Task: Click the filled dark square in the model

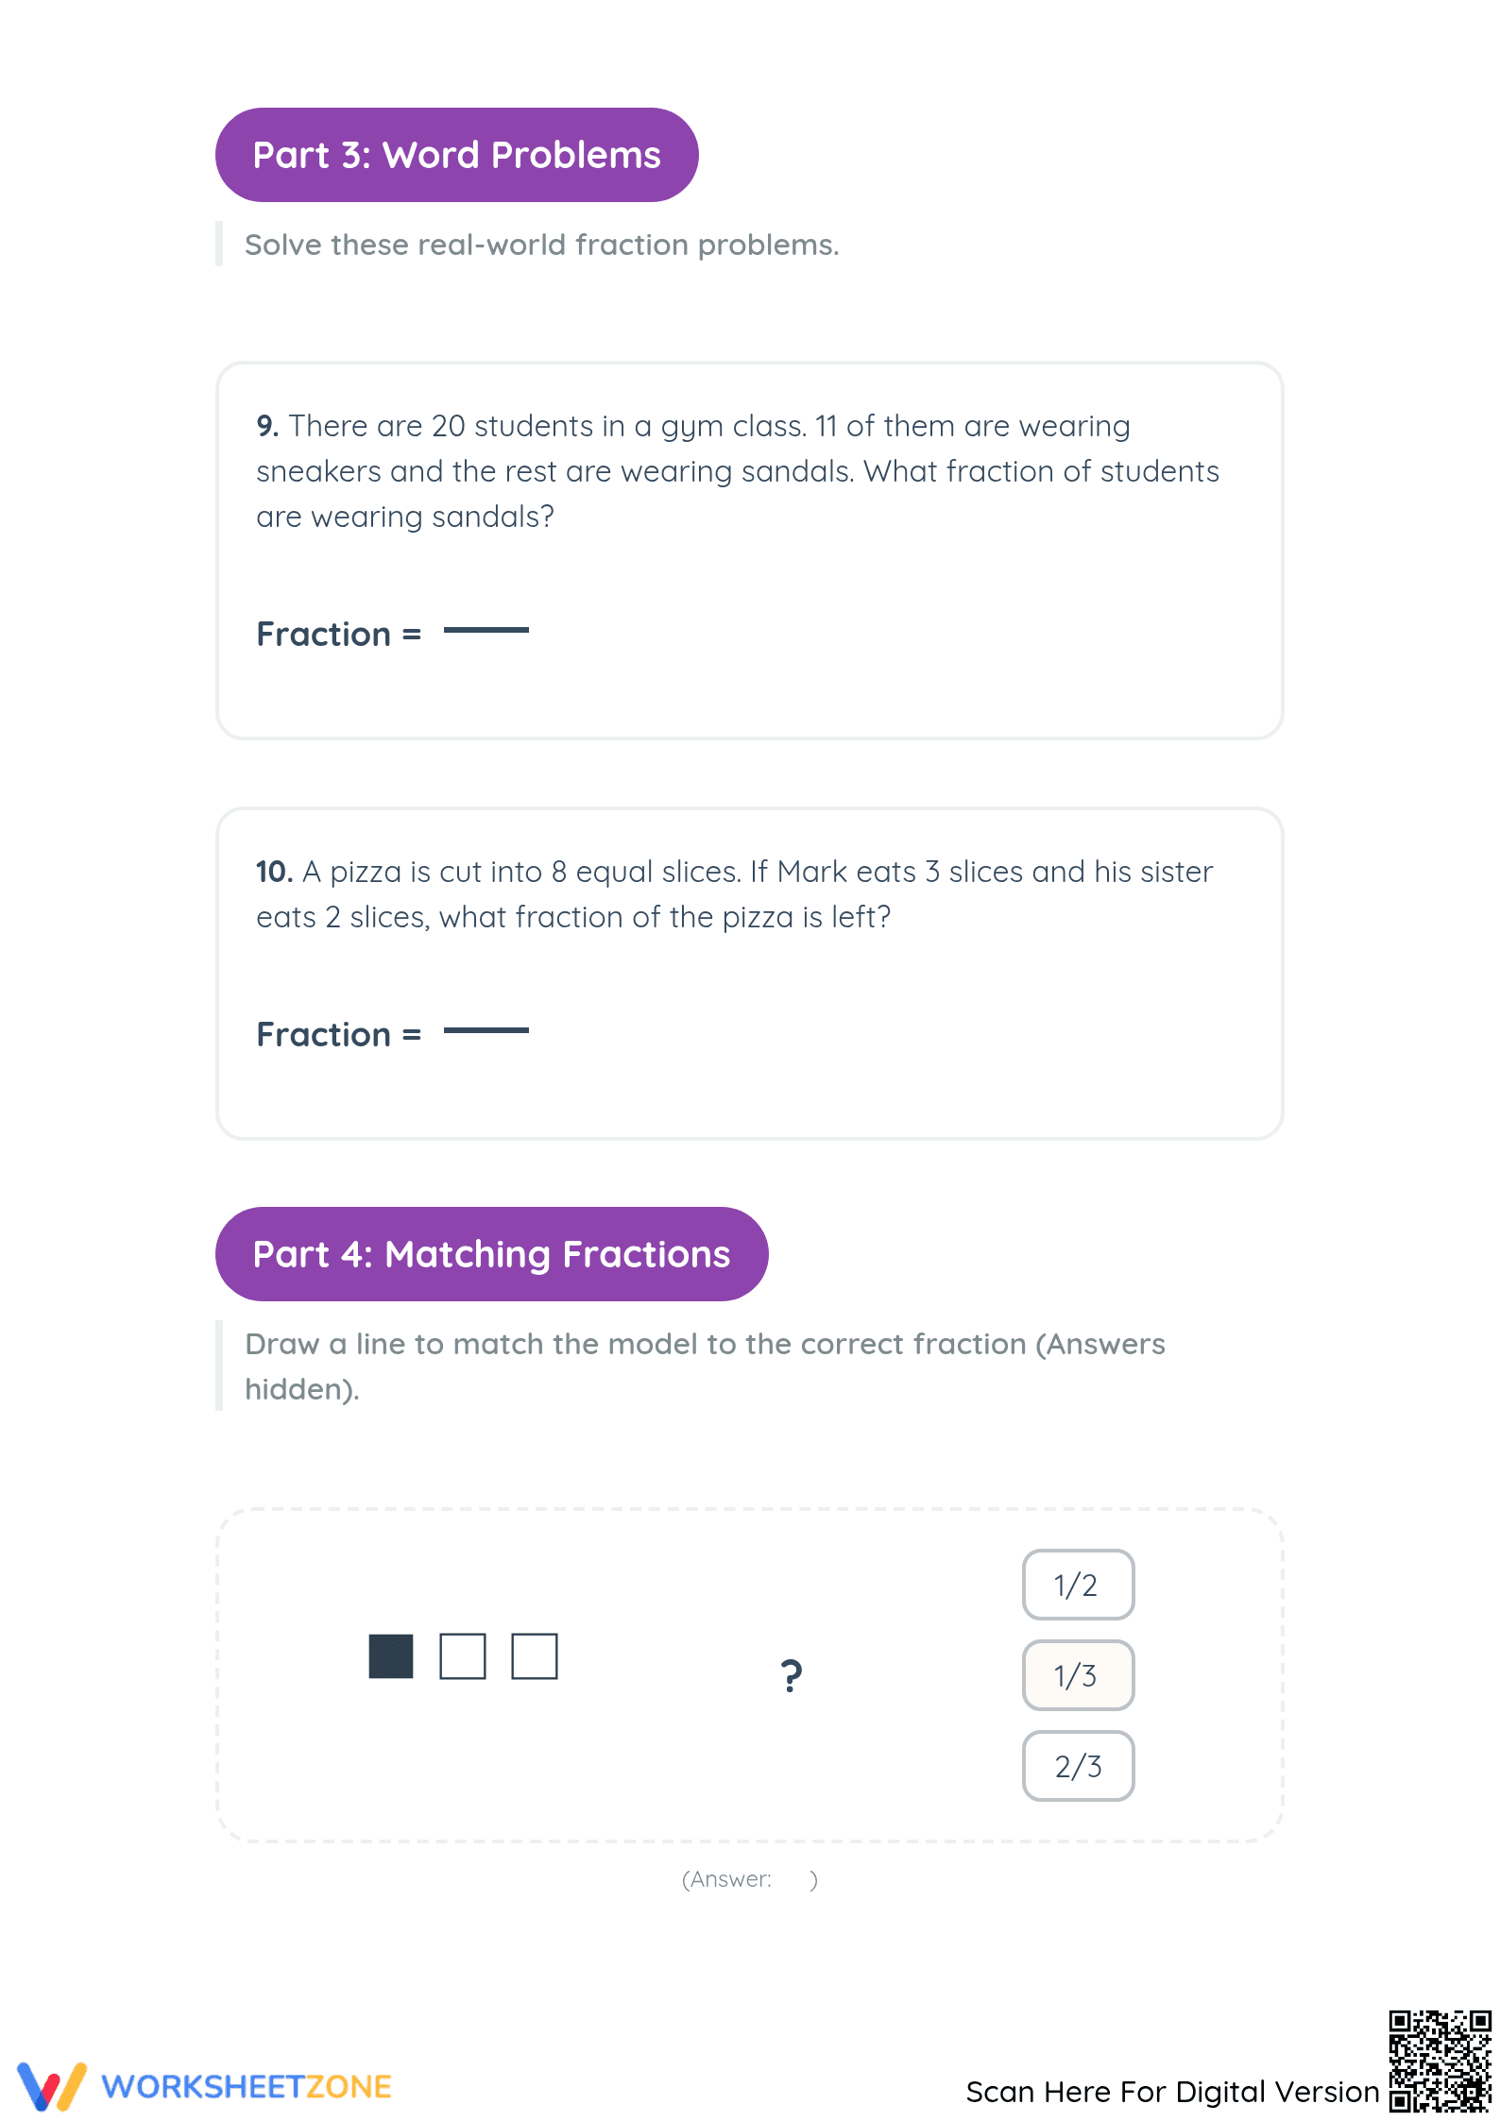Action: coord(391,1656)
